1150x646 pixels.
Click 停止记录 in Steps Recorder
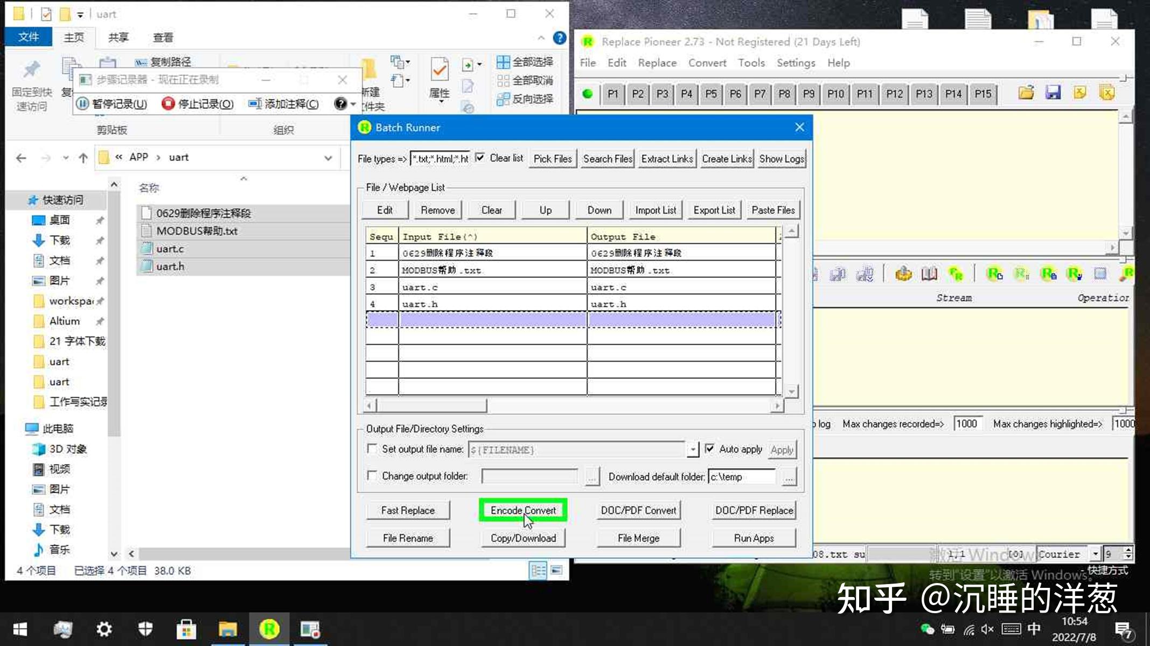click(198, 103)
